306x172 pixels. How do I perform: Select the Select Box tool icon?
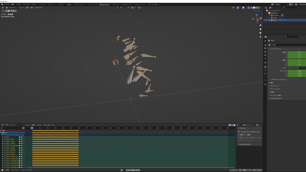point(3,11)
